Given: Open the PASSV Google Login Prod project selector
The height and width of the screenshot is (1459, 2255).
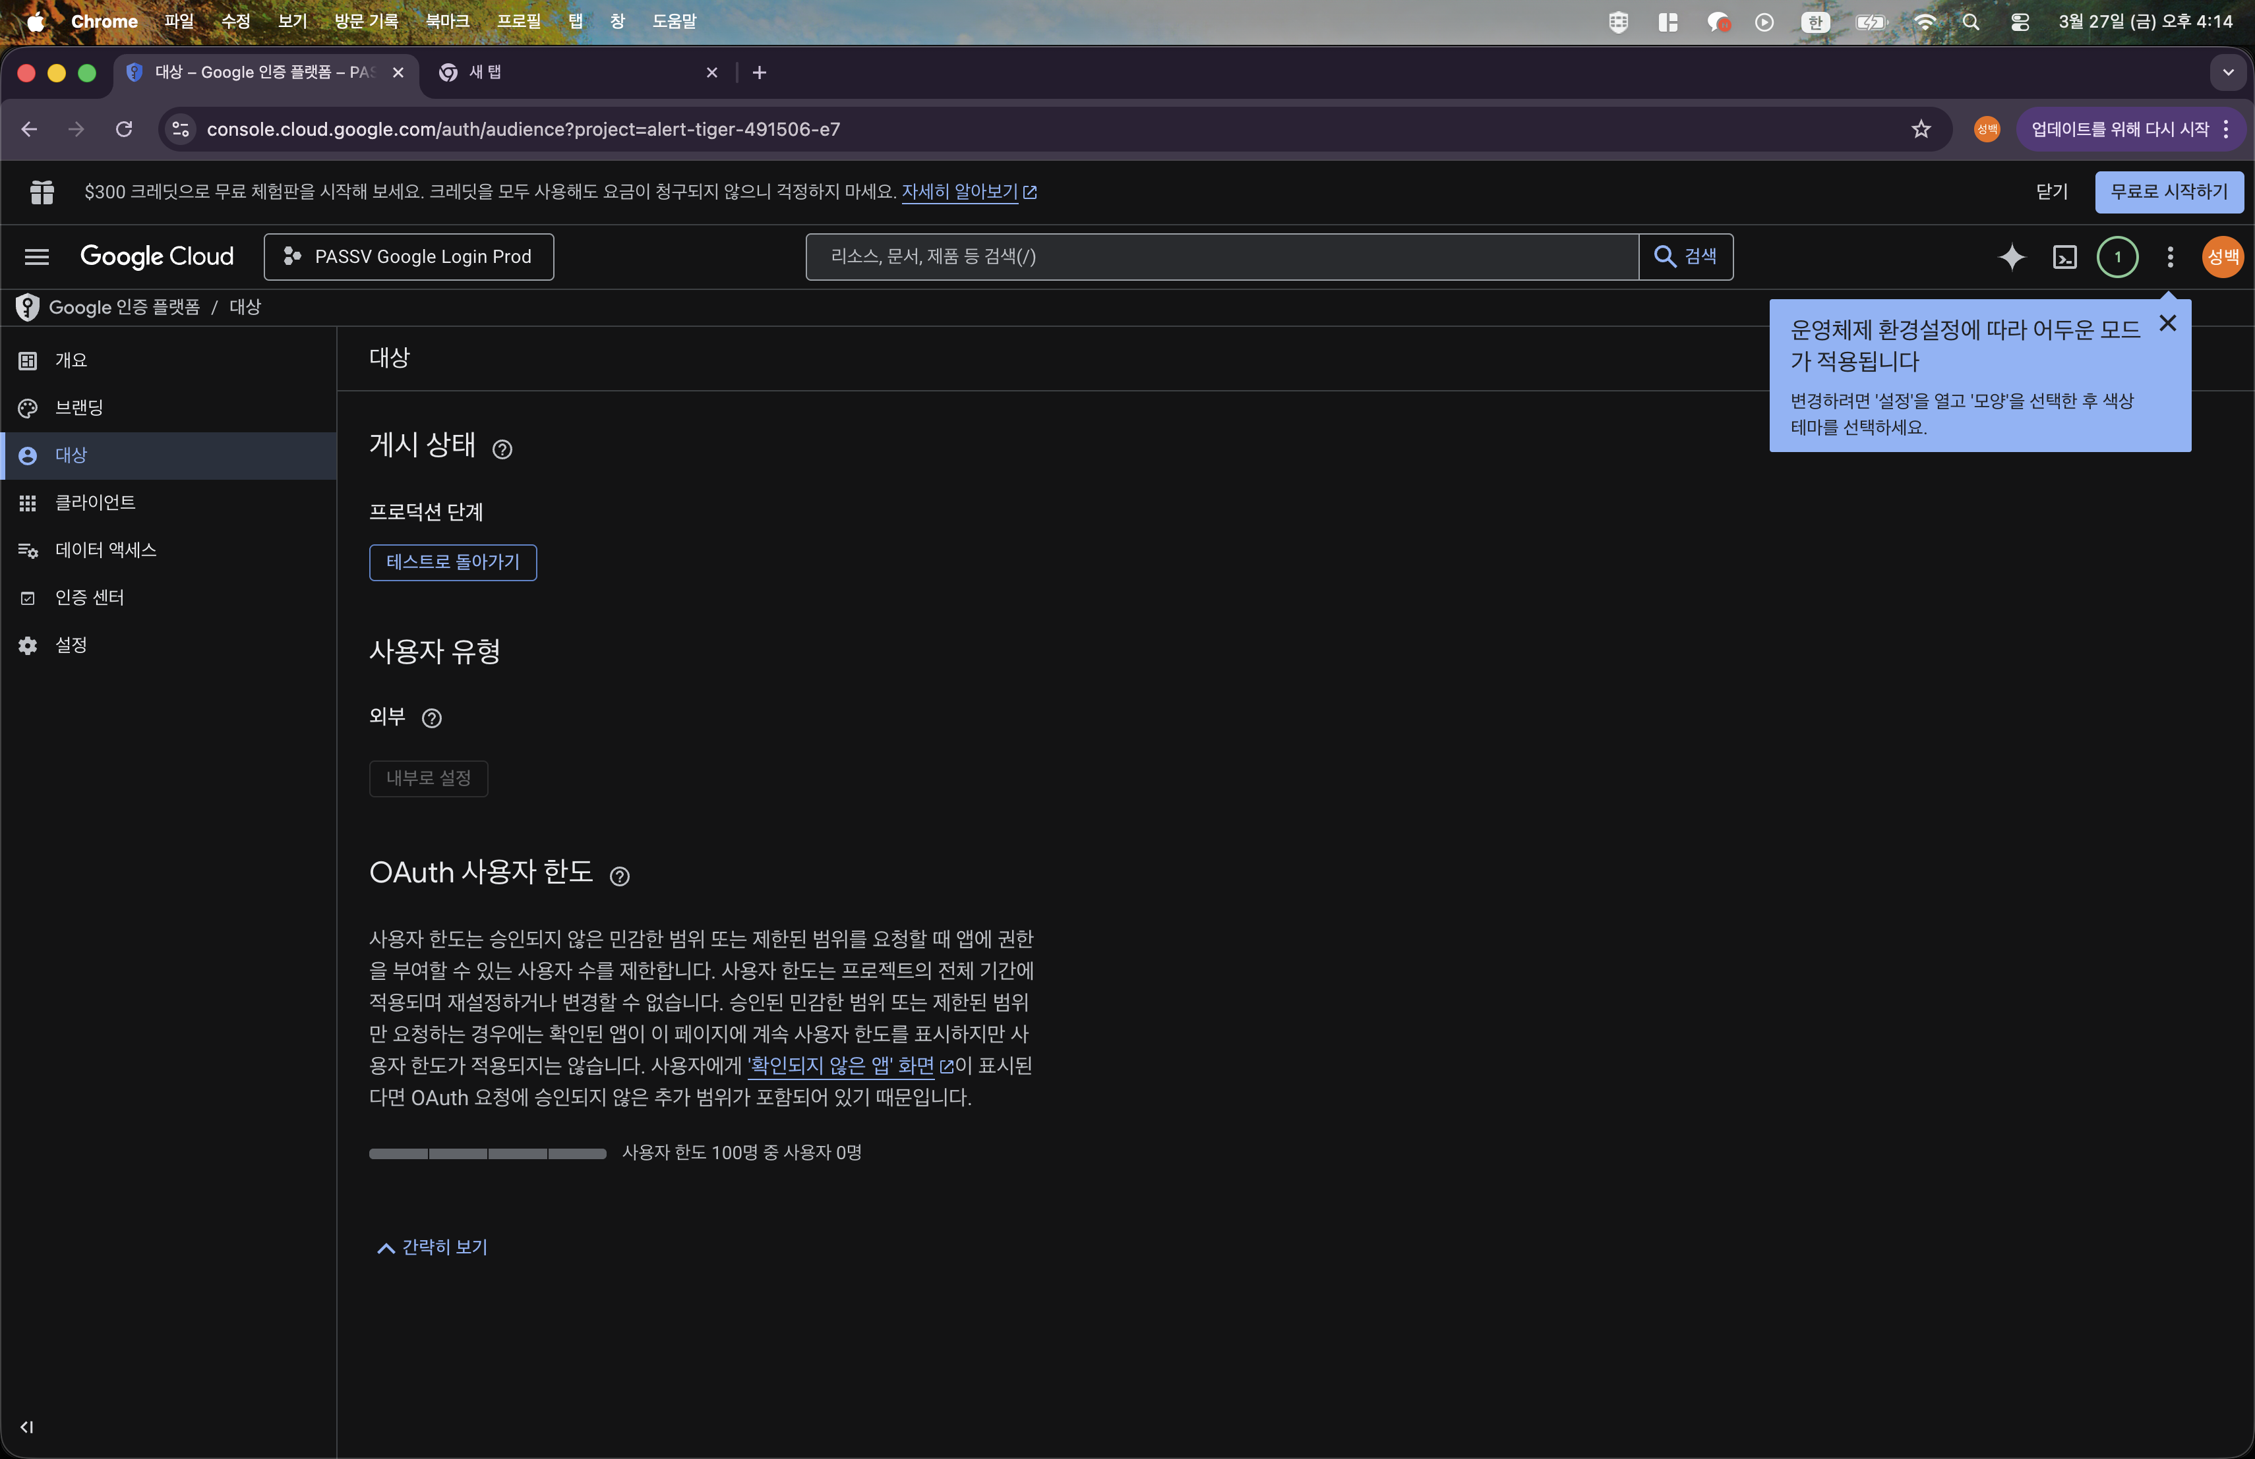Looking at the screenshot, I should pyautogui.click(x=408, y=256).
